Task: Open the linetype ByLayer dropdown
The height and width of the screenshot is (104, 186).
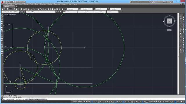Action: pos(86,12)
